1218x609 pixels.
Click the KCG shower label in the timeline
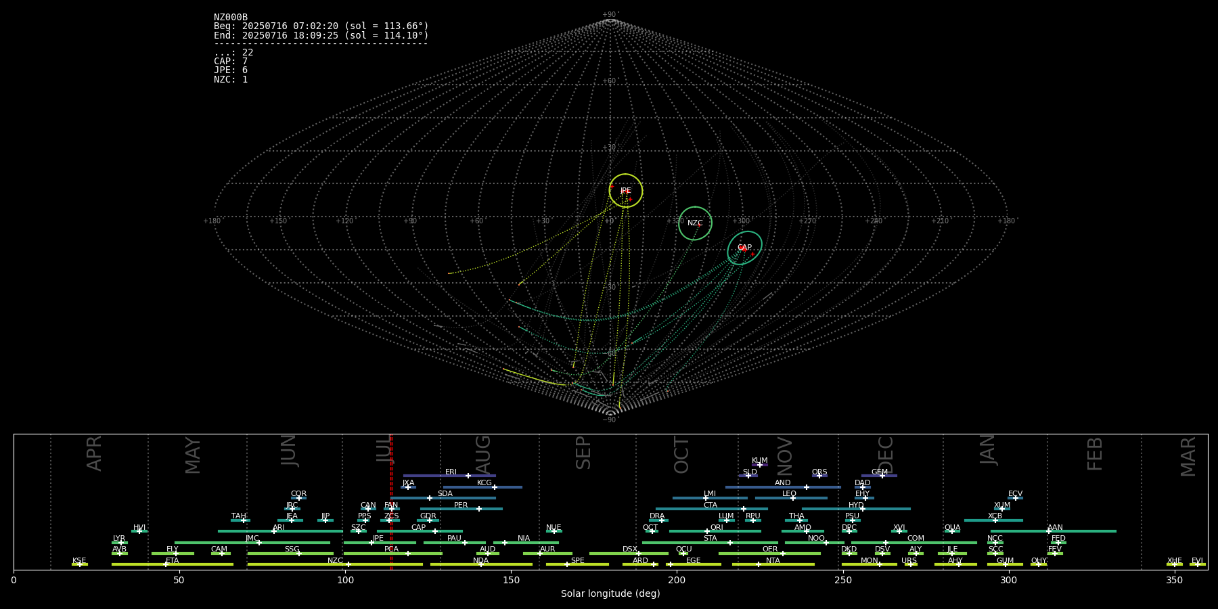tap(484, 483)
